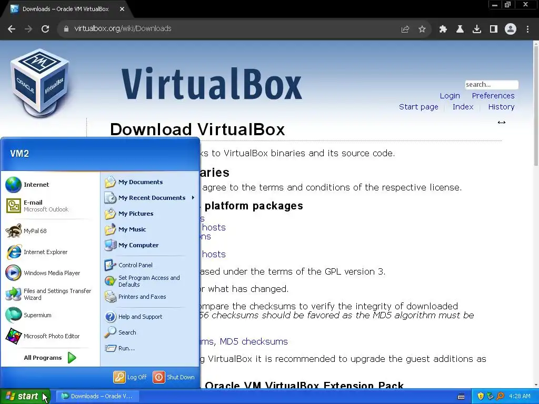The height and width of the screenshot is (404, 539).
Task: Expand My Recent Documents submenu
Action: pos(150,198)
